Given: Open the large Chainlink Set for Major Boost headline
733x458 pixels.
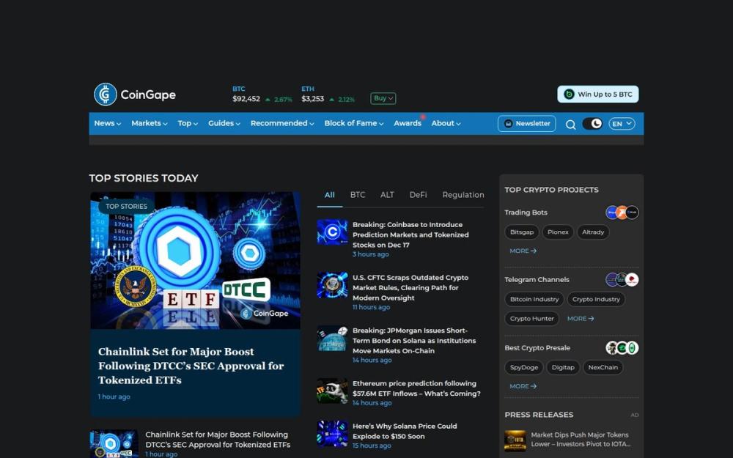Looking at the screenshot, I should click(x=191, y=366).
